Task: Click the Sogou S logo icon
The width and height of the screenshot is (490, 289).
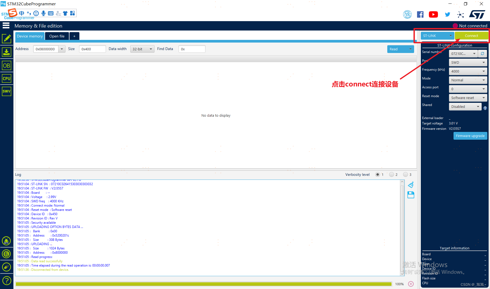Action: pos(13,12)
